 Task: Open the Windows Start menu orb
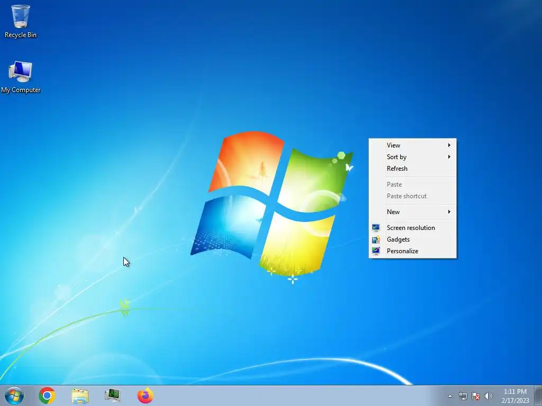click(x=14, y=395)
